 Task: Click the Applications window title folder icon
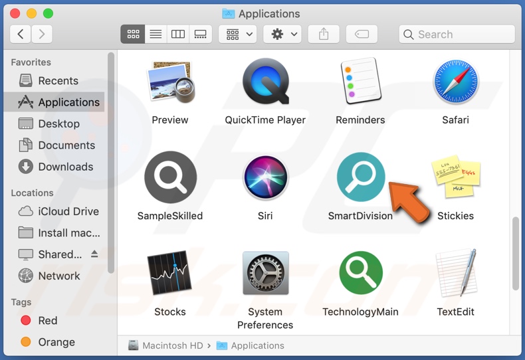229,14
